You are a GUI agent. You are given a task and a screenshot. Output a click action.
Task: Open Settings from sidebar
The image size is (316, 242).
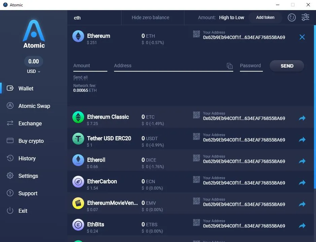click(x=28, y=176)
